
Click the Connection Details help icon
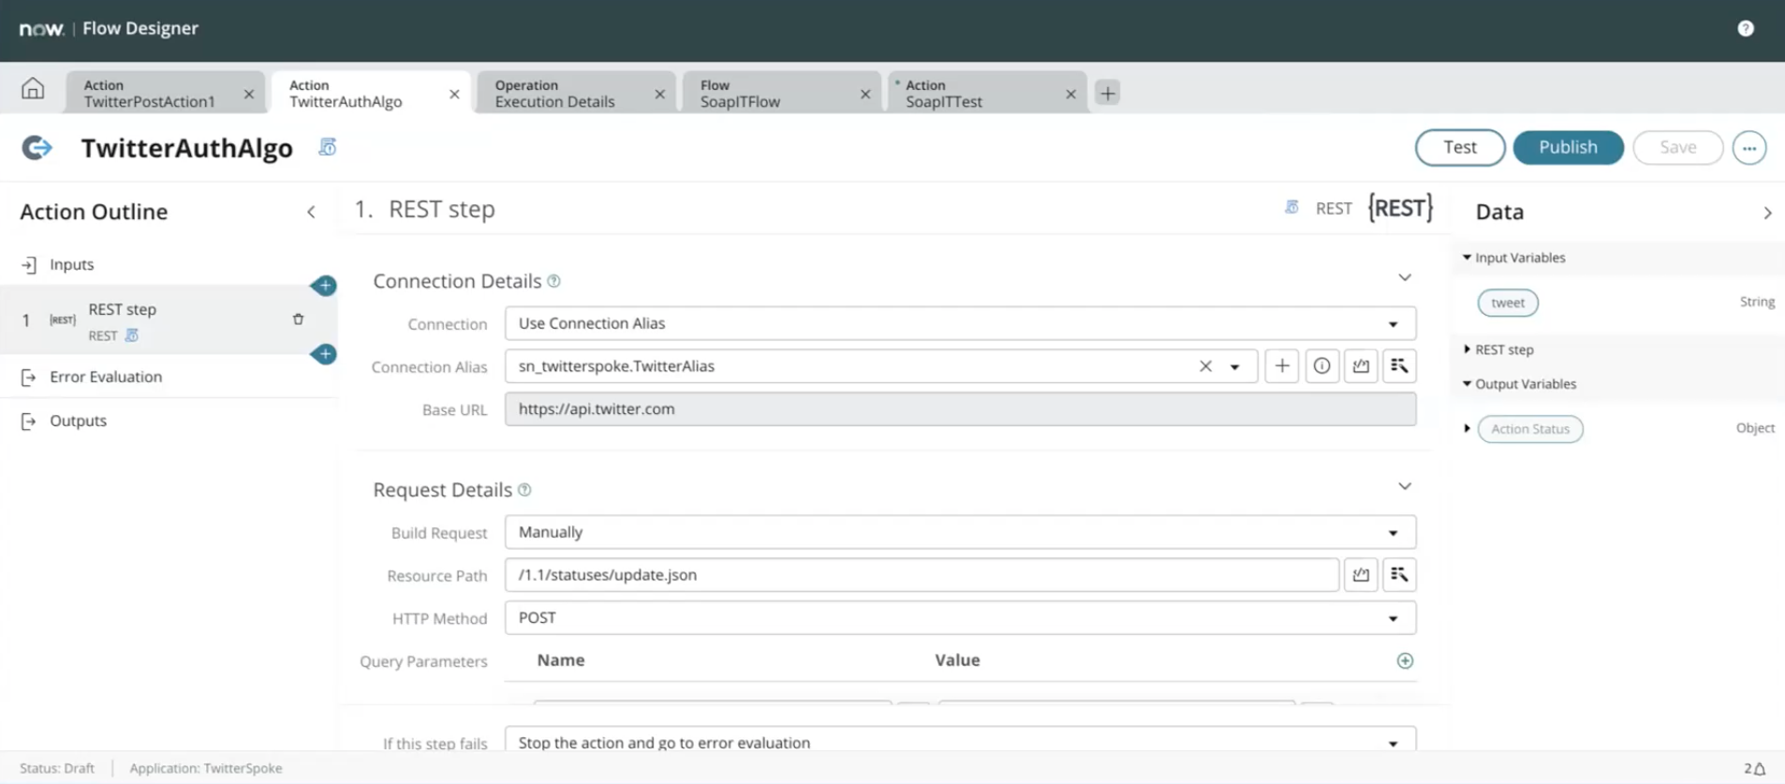point(553,281)
